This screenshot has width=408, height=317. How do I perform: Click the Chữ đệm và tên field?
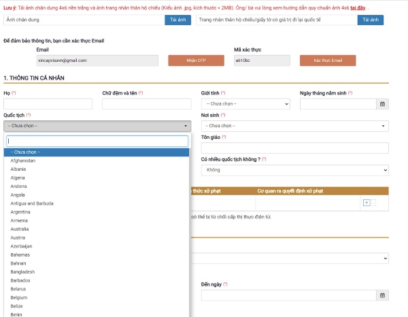(x=146, y=104)
